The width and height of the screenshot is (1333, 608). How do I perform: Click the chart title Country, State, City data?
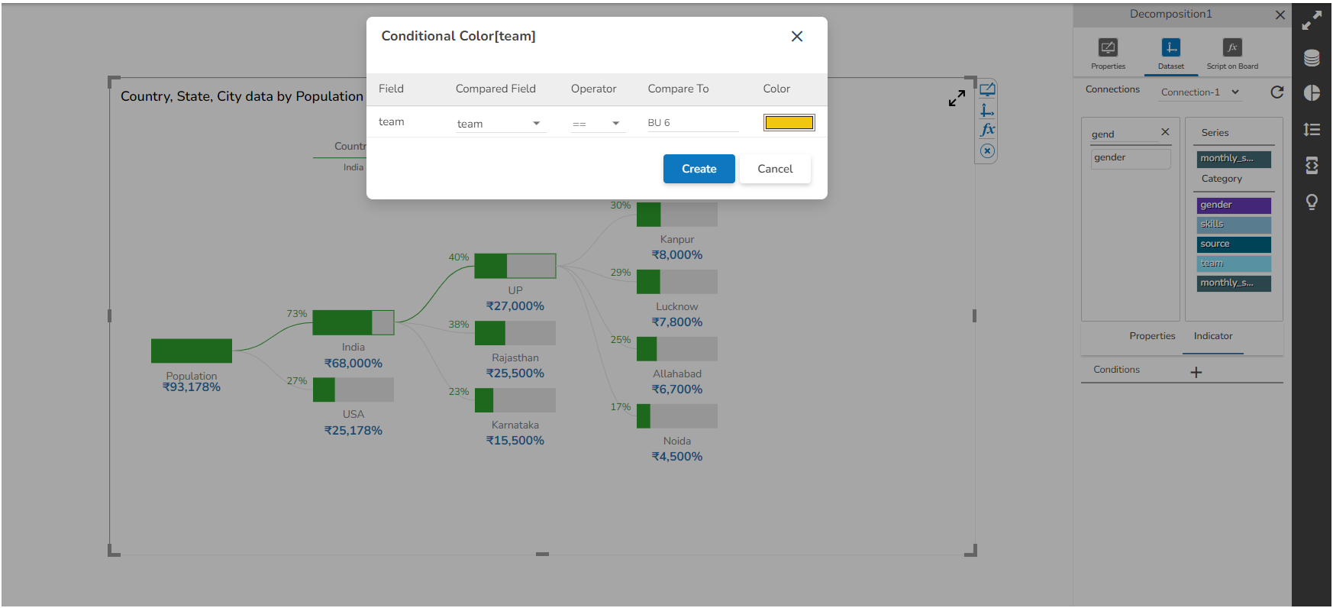[241, 97]
